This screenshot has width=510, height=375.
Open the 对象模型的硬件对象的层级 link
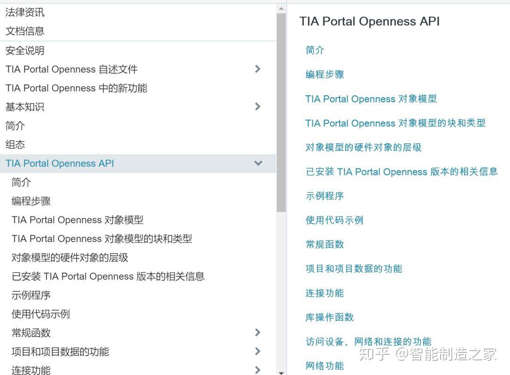click(362, 147)
